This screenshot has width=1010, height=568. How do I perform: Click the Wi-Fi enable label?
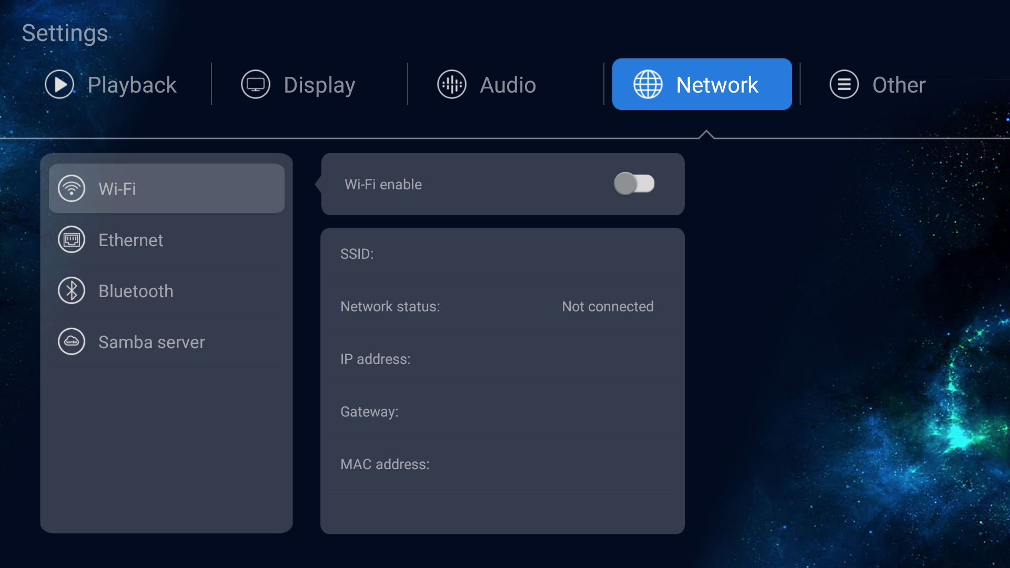point(383,185)
